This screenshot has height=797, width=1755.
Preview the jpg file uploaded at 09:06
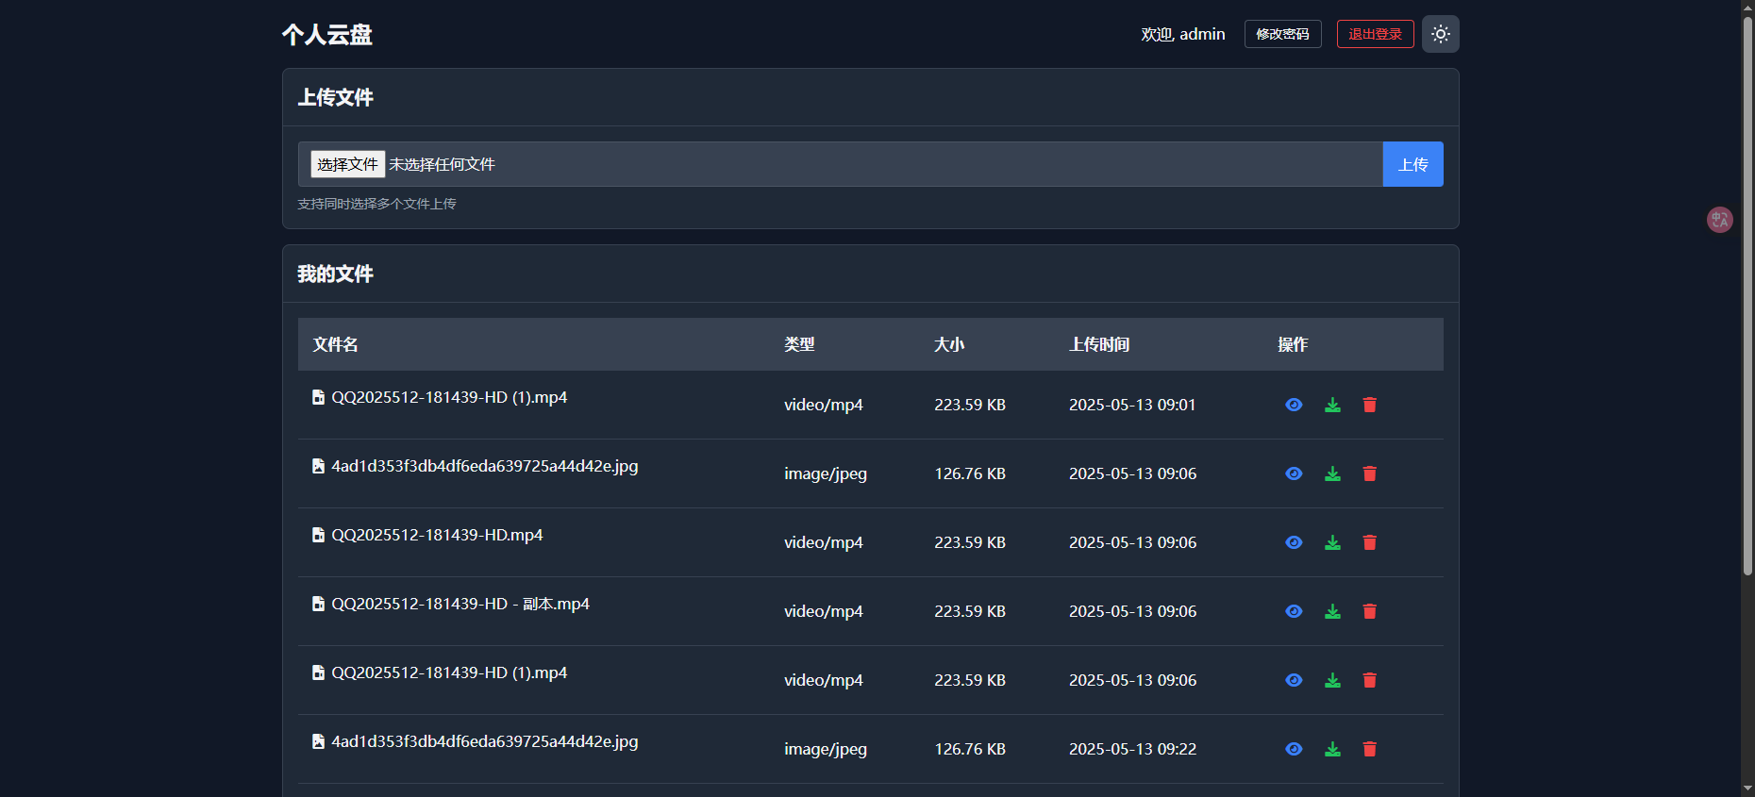click(1294, 473)
